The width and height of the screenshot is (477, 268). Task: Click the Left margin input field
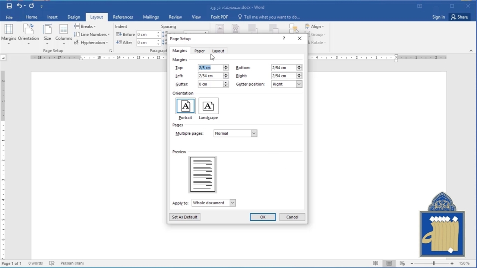click(x=210, y=76)
